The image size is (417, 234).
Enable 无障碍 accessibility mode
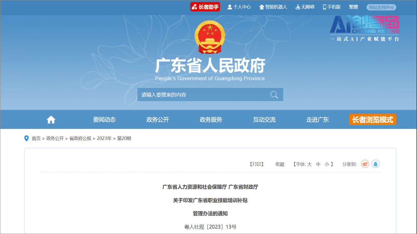click(x=305, y=7)
